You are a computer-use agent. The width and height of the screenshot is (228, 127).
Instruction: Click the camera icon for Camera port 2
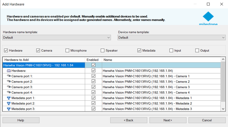pyautogui.click(x=9, y=82)
